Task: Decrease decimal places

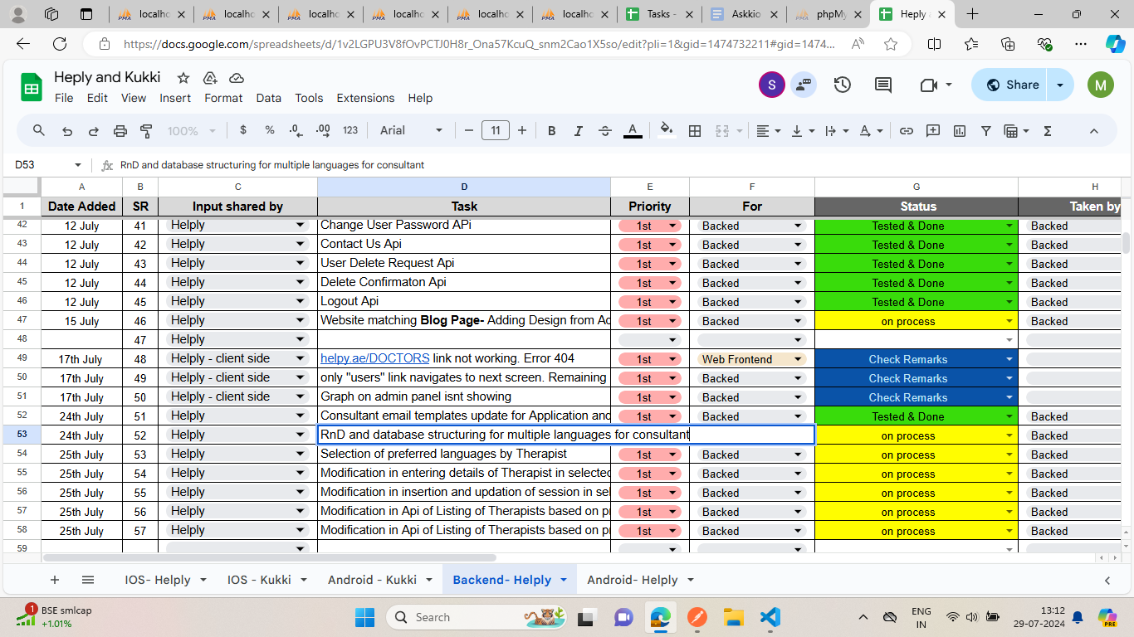Action: [x=296, y=130]
